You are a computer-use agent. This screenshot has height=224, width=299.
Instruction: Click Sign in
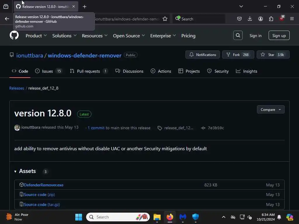coord(255,36)
